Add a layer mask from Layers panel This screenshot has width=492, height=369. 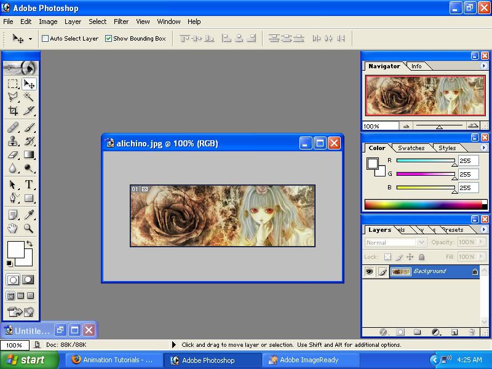coord(400,332)
